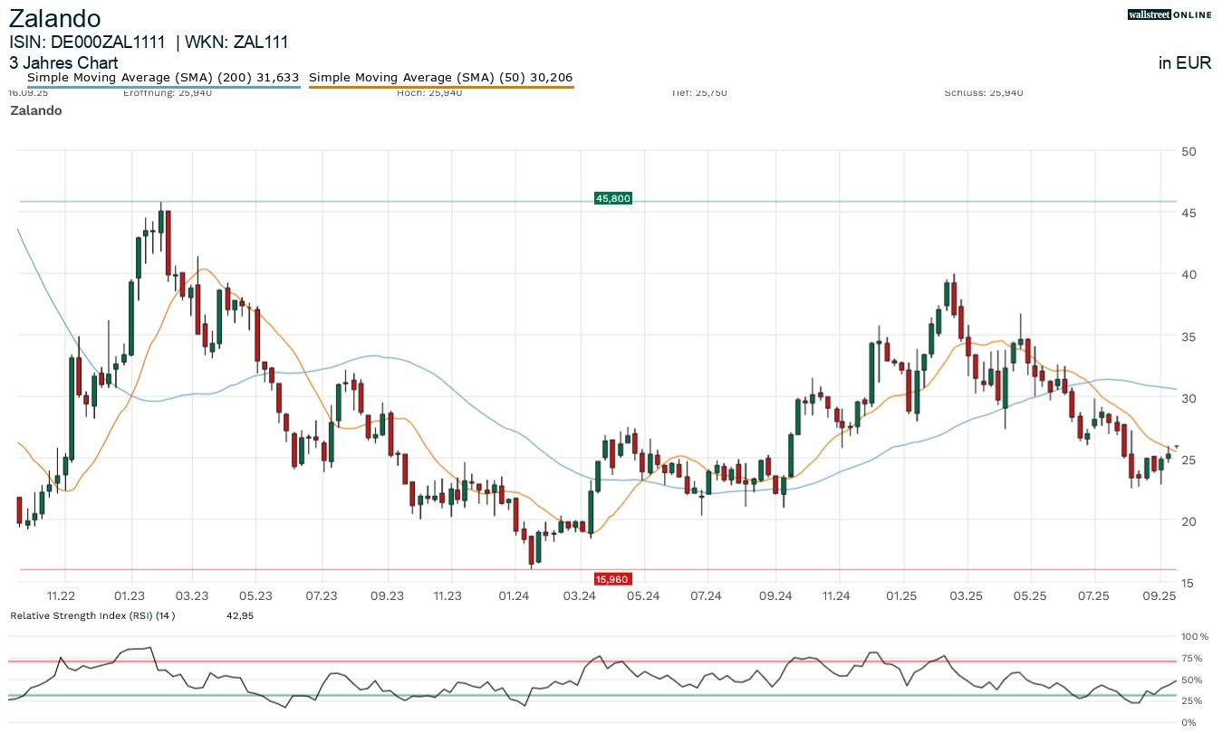Click the 20 price axis label

(1188, 521)
